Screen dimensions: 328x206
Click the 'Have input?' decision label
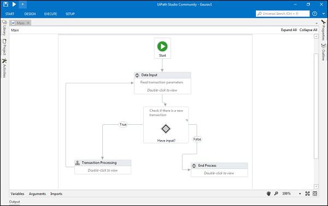(166, 141)
